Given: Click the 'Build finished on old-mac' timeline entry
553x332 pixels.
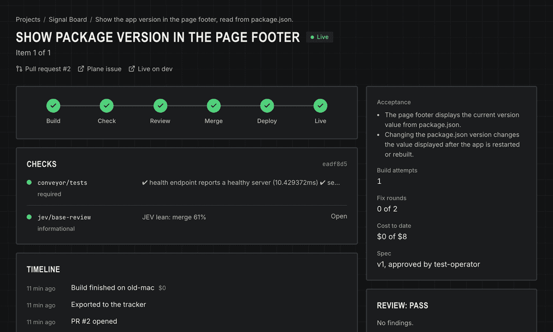Looking at the screenshot, I should coord(113,288).
